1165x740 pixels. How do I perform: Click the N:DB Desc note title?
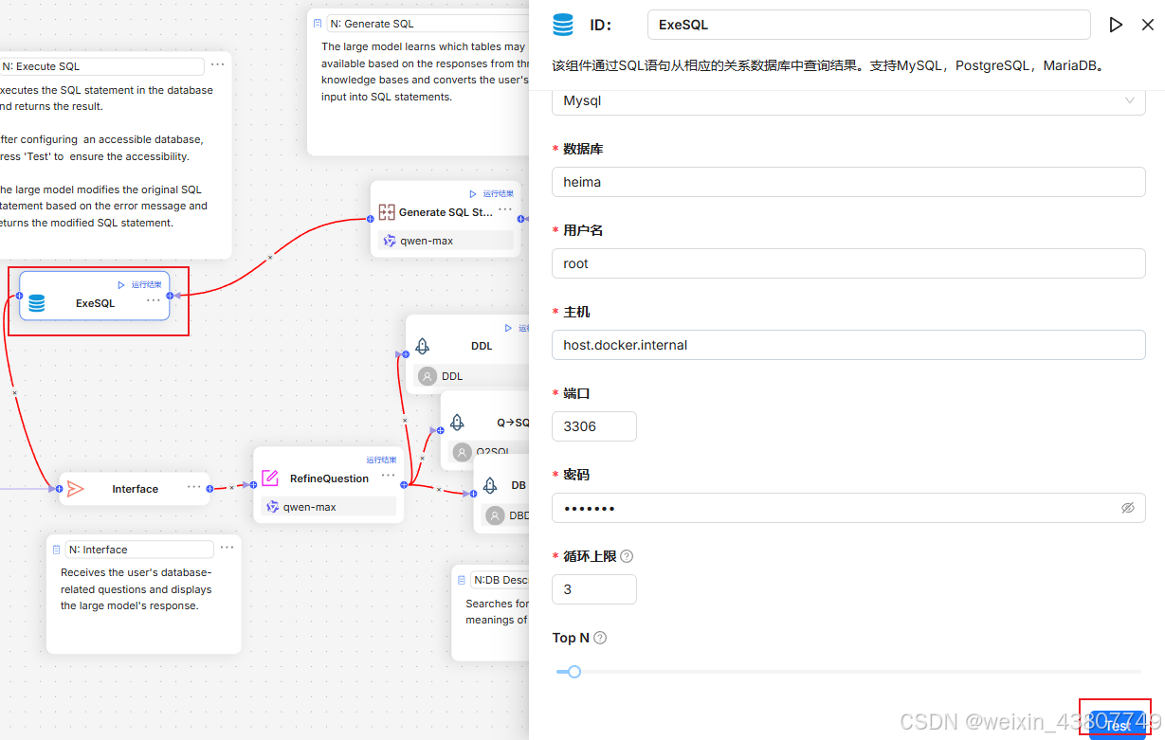500,580
